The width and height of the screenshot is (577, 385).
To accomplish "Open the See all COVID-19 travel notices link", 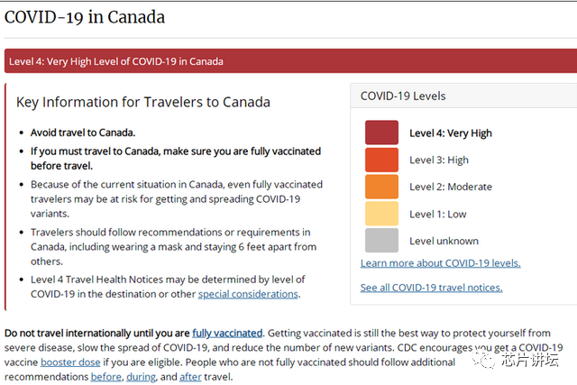I will click(431, 288).
